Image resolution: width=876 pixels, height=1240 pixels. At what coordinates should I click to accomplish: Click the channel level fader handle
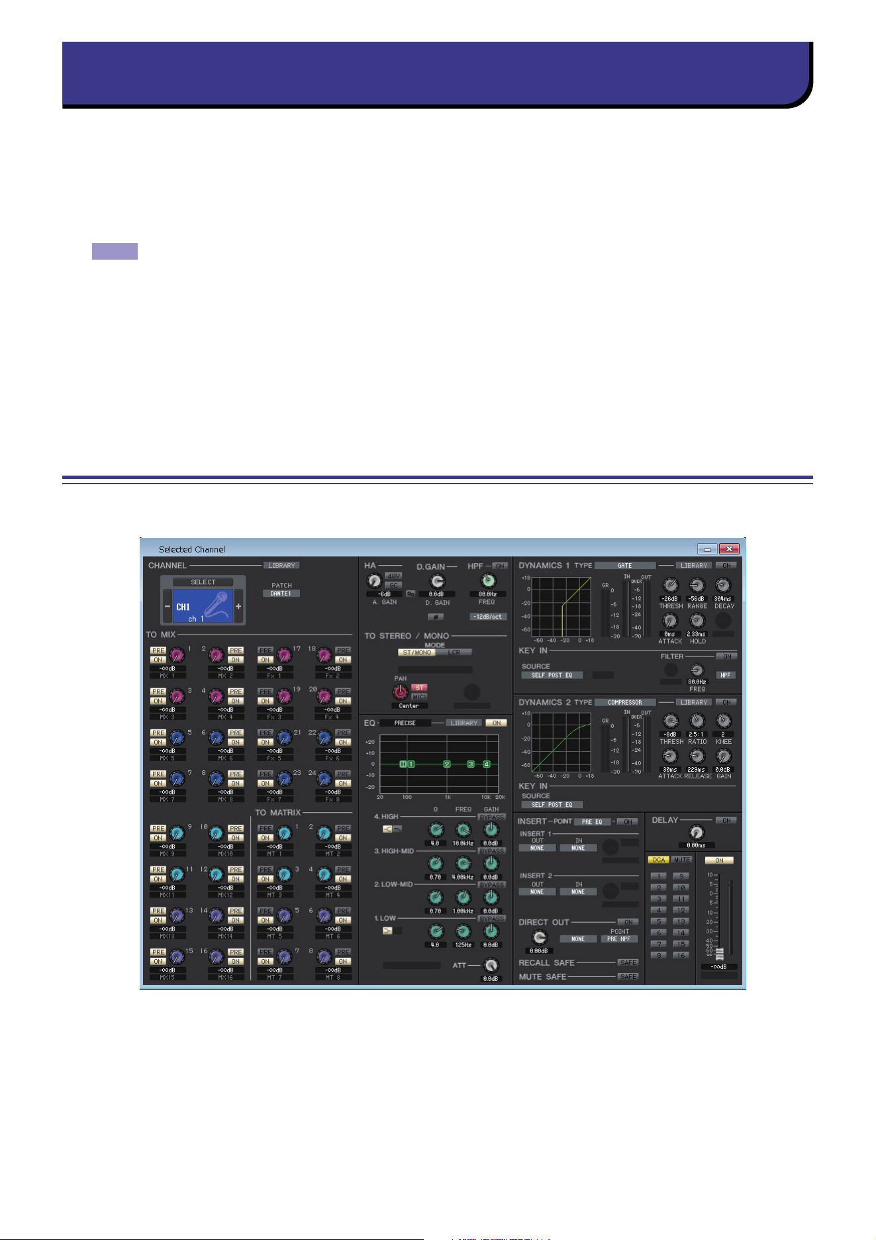click(719, 954)
